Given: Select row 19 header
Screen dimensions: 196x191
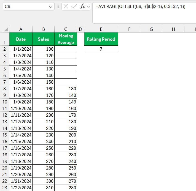Looking at the screenshot, I should [x=4, y=161].
